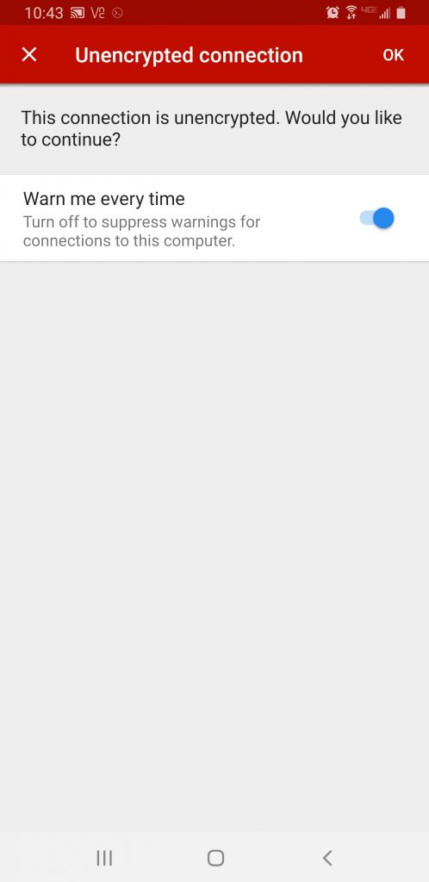
Task: Tap the alarm clock status icon
Action: pos(333,12)
